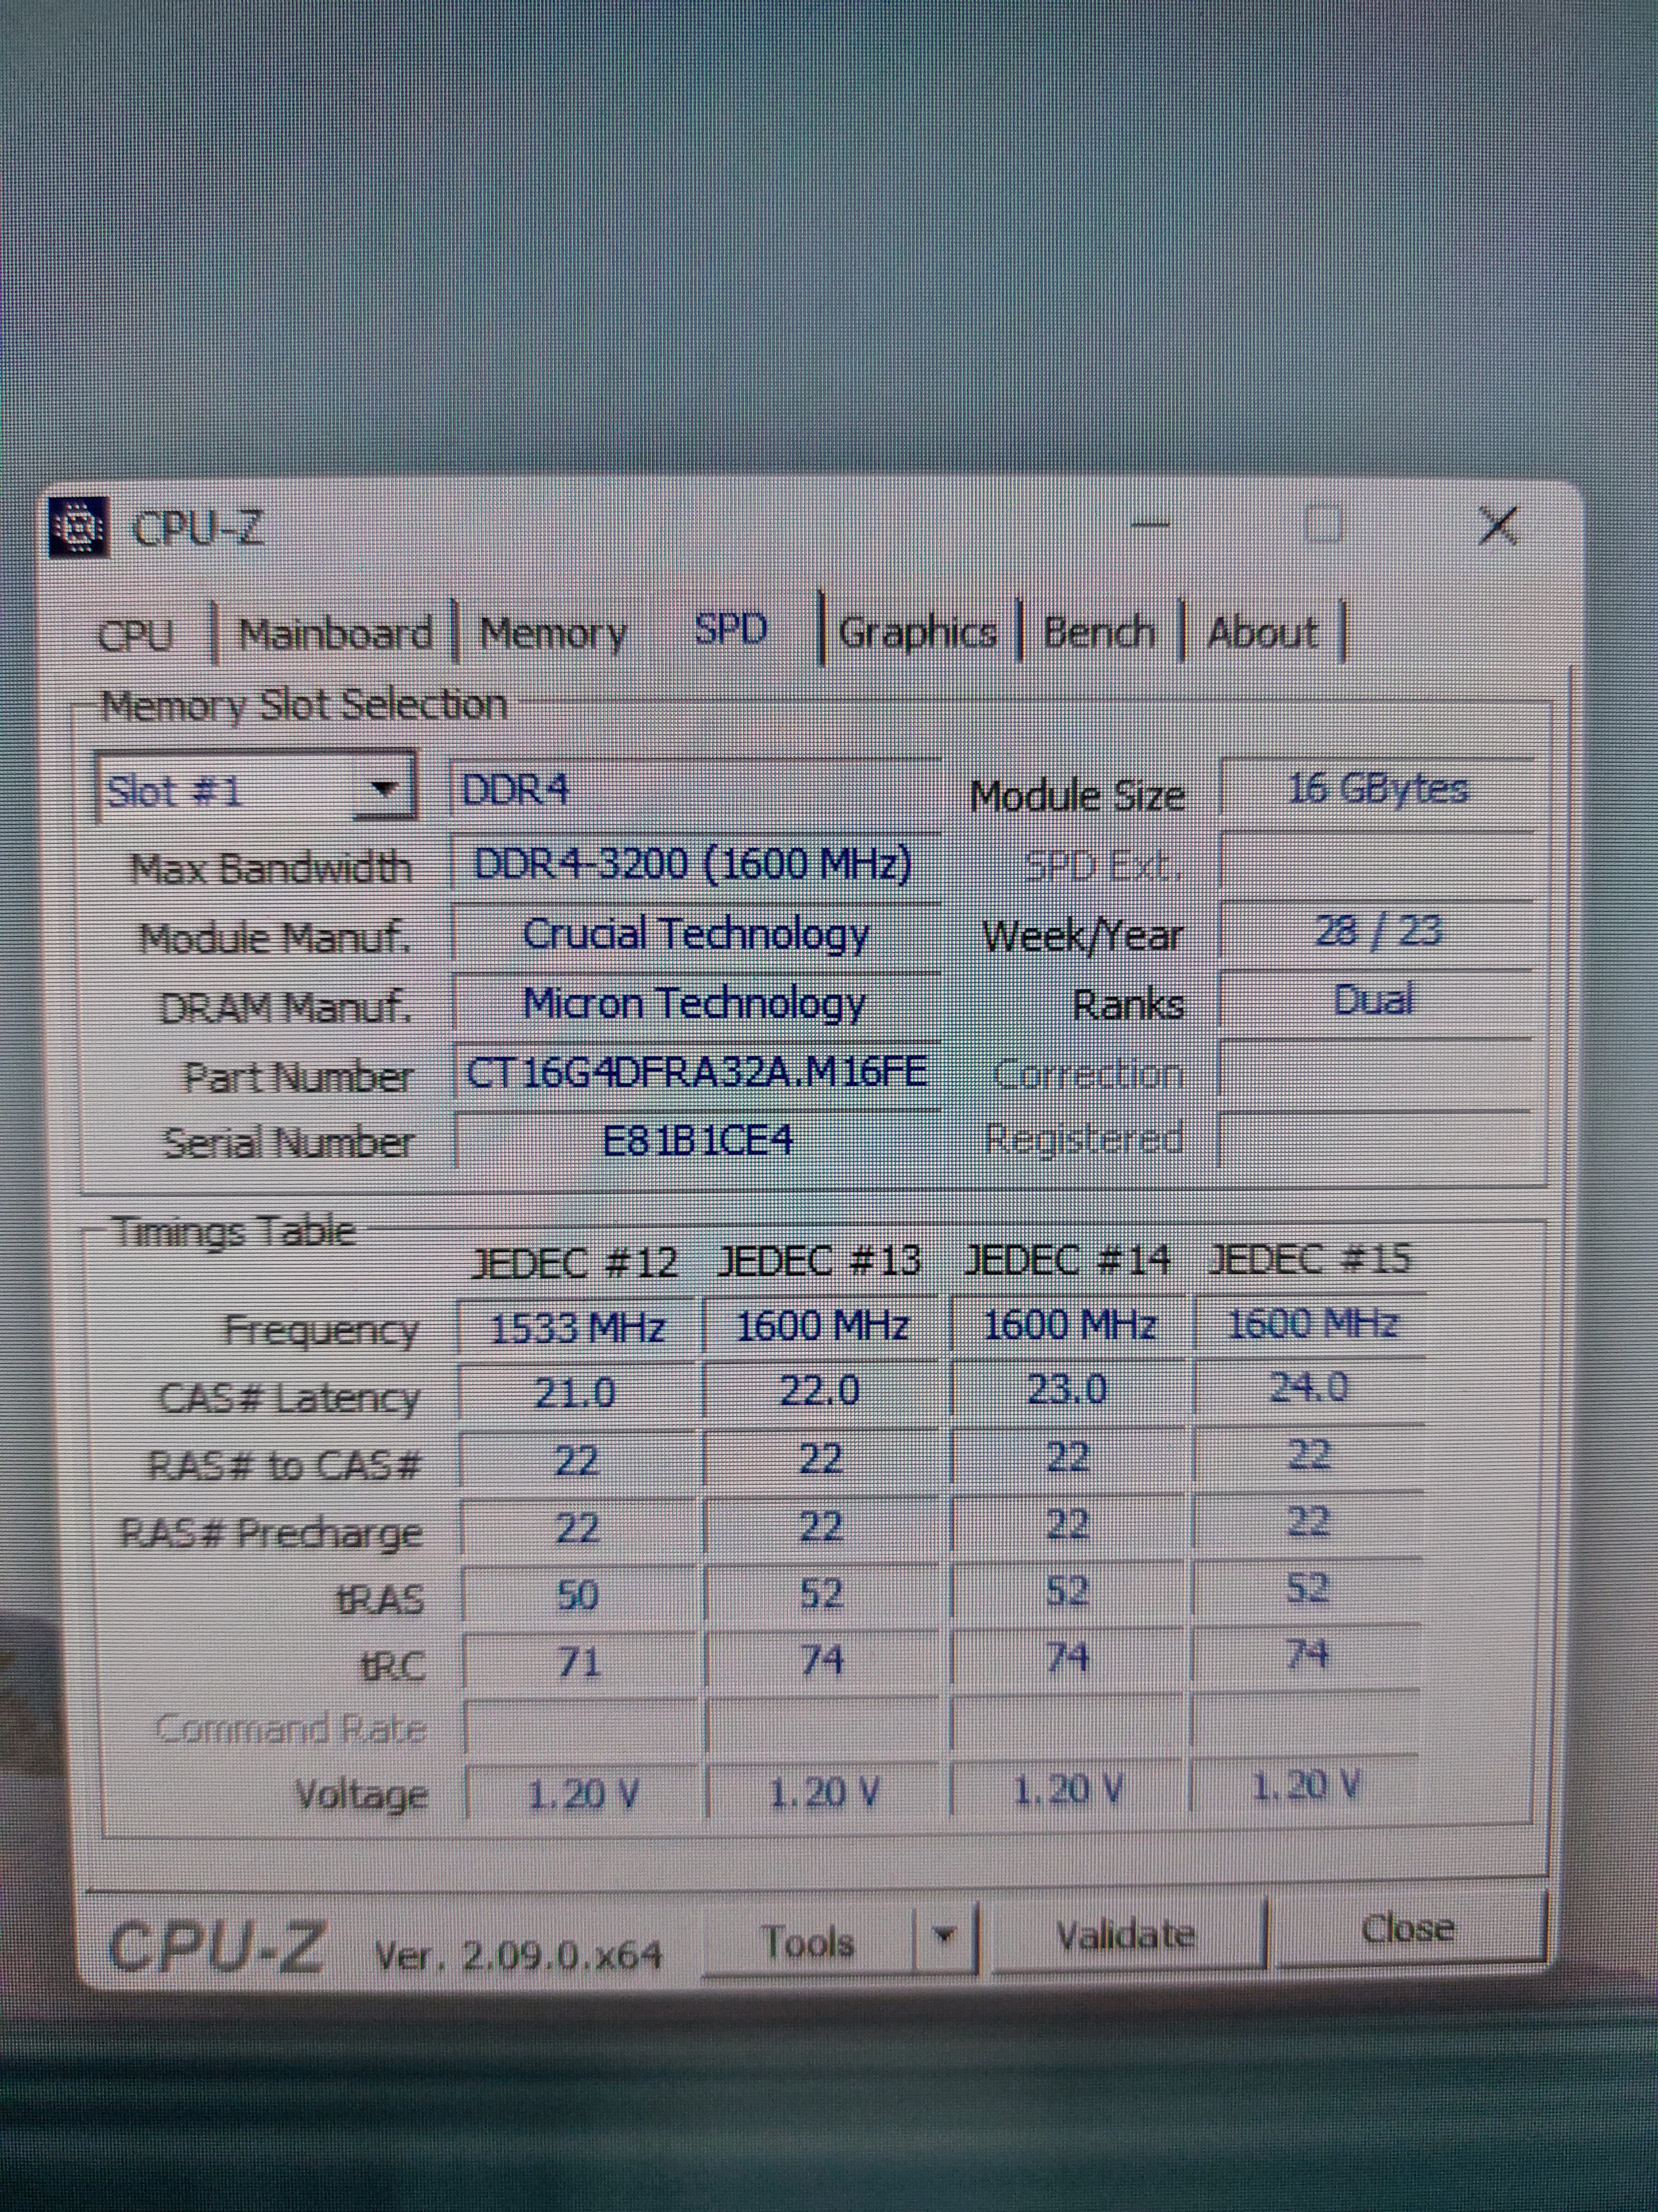View the About tab

[1261, 632]
